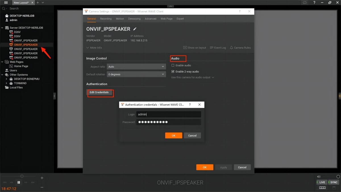The image size is (341, 192).
Task: Switch to the Motion tab
Action: [120, 19]
